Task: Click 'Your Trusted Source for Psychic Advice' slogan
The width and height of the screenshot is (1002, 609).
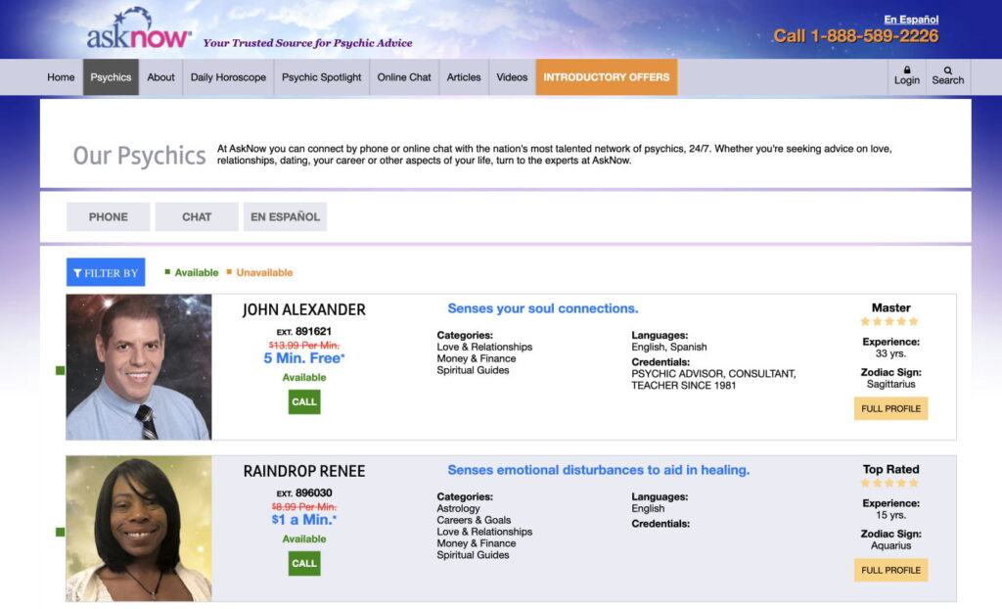Action: point(307,43)
